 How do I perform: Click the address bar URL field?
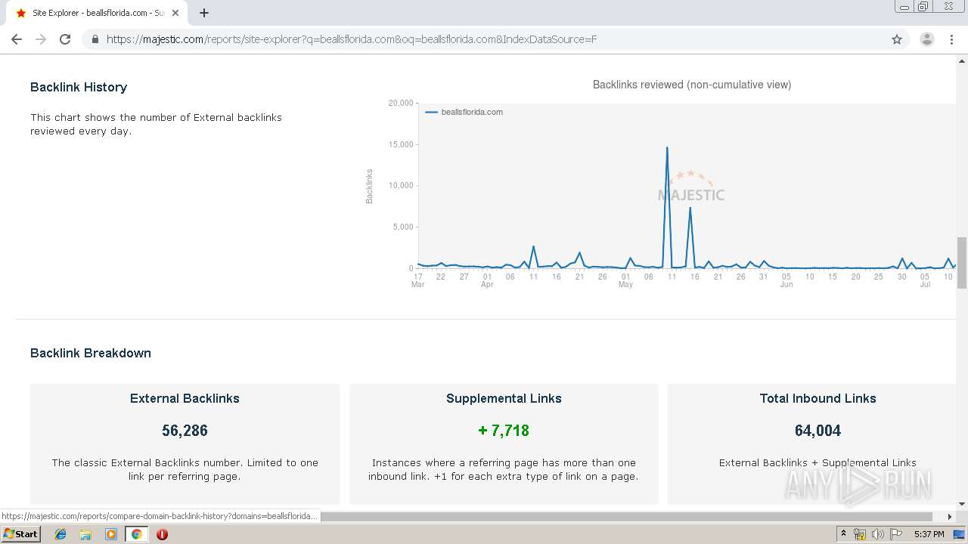pos(492,39)
